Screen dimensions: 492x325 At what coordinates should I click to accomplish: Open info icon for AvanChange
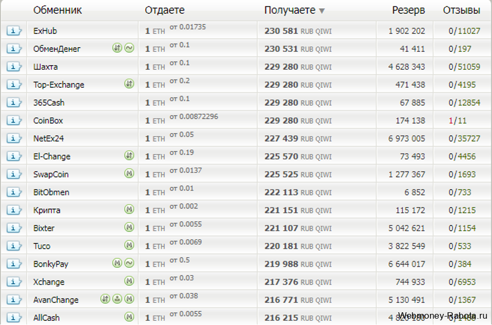(14, 300)
